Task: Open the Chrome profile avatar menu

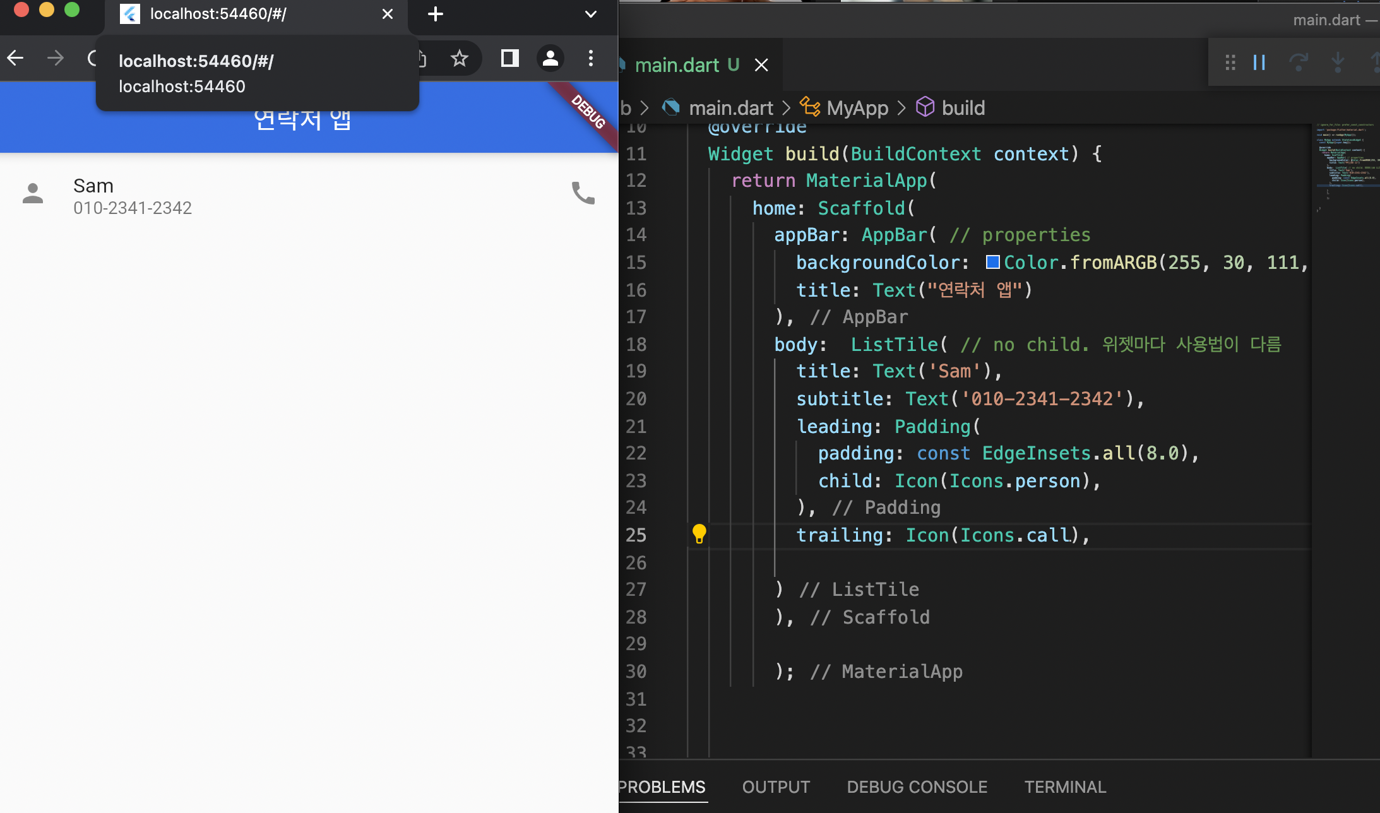Action: coord(550,59)
